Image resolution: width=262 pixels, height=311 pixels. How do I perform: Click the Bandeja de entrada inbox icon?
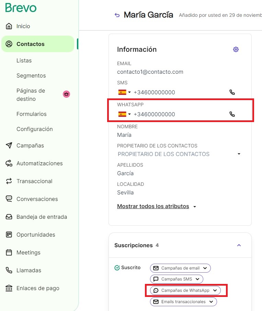point(9,217)
